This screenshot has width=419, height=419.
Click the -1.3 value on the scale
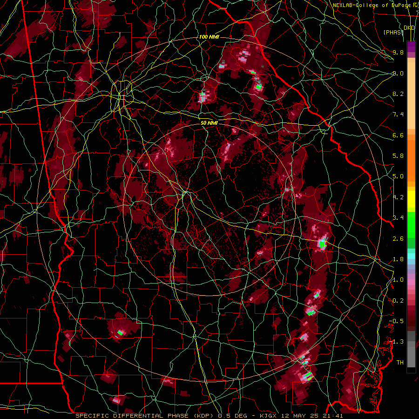(x=397, y=342)
